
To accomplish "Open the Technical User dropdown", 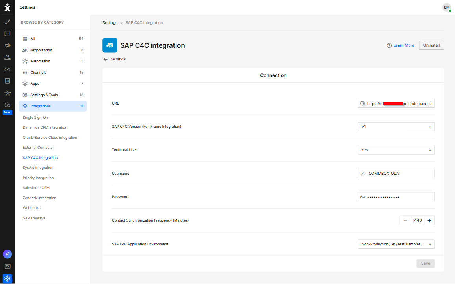I will coord(396,150).
